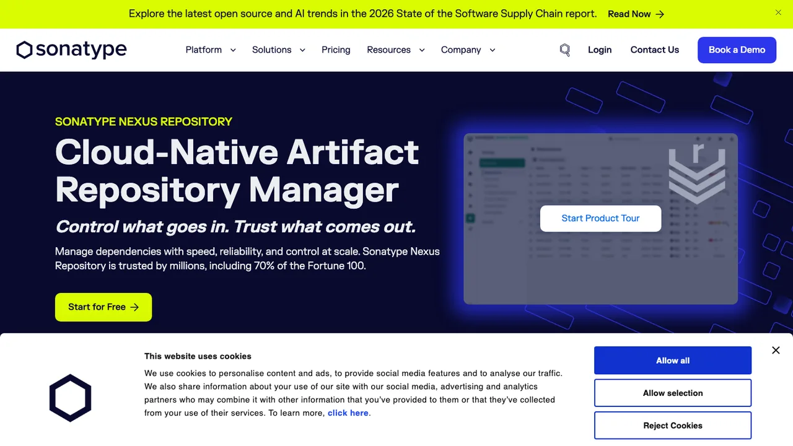Click the Nexus Repository product screenshot
Screen dimensions: 793x446
point(600,219)
